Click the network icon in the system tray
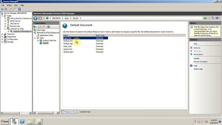Viewport: 222px width, 125px height. click(x=207, y=122)
